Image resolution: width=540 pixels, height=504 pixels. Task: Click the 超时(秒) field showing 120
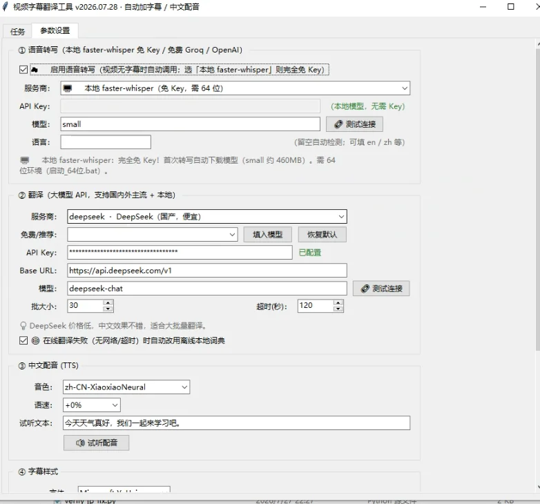(315, 306)
